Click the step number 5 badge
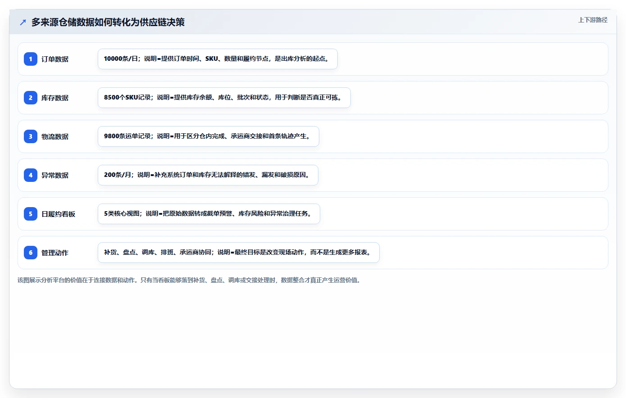The image size is (626, 398). (x=31, y=214)
